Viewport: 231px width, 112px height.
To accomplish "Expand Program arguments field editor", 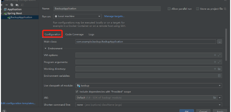I will click(219, 62).
